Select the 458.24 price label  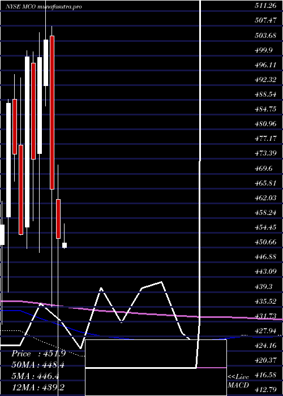[265, 212]
